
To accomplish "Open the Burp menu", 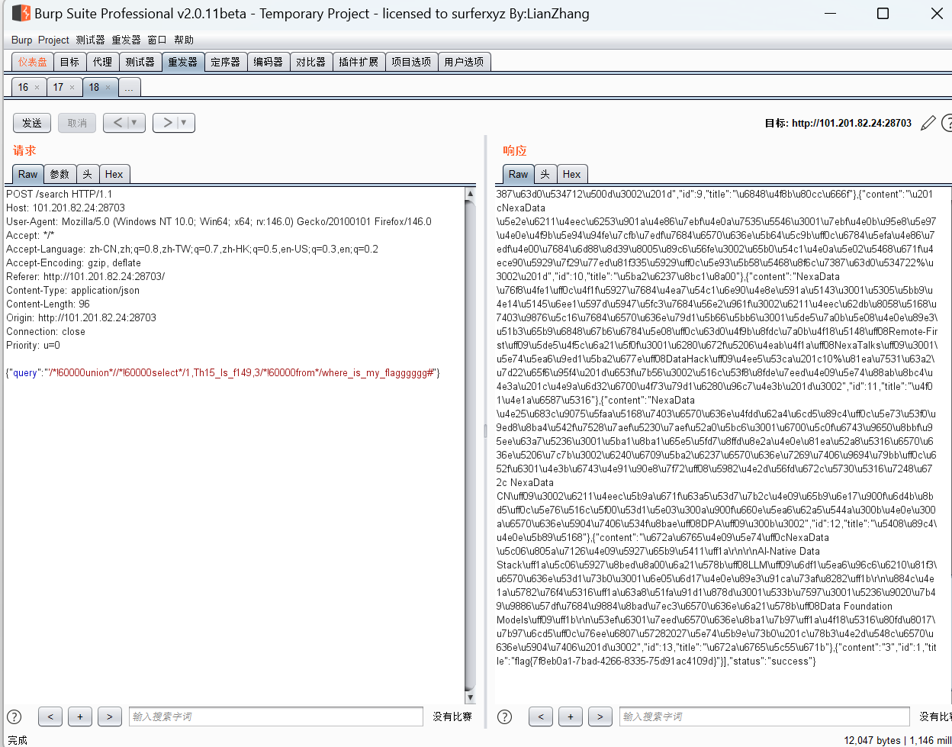I will (21, 40).
